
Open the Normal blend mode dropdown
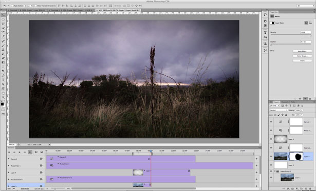click(278, 110)
